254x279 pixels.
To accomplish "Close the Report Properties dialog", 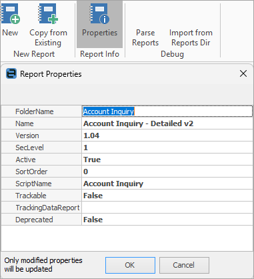I will click(243, 73).
